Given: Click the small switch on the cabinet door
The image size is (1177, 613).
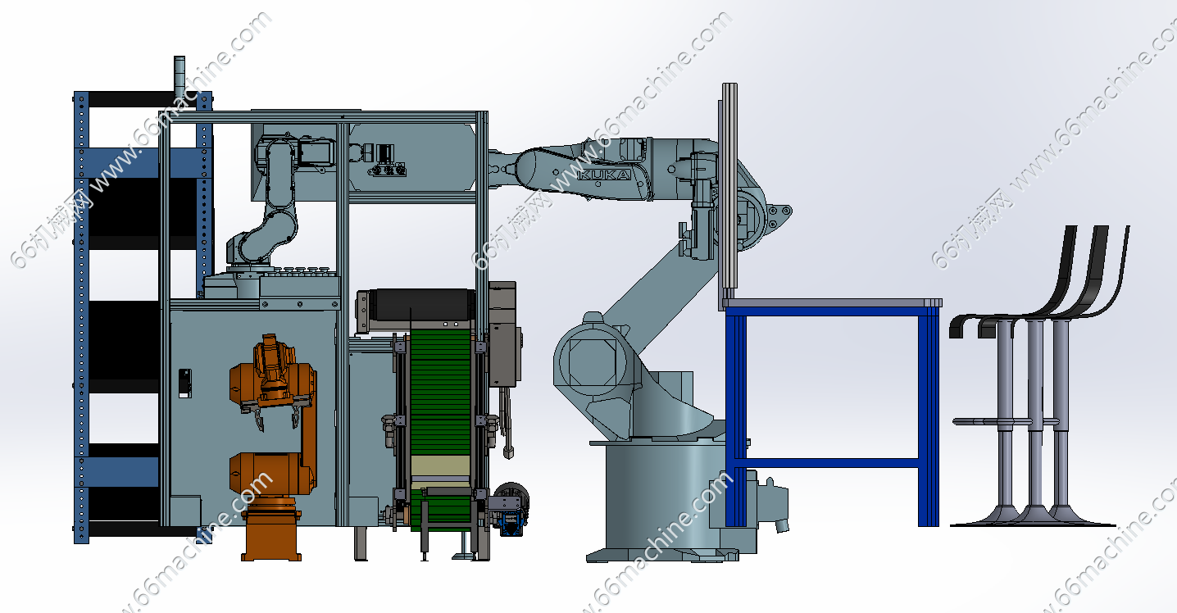Looking at the screenshot, I should [x=185, y=383].
